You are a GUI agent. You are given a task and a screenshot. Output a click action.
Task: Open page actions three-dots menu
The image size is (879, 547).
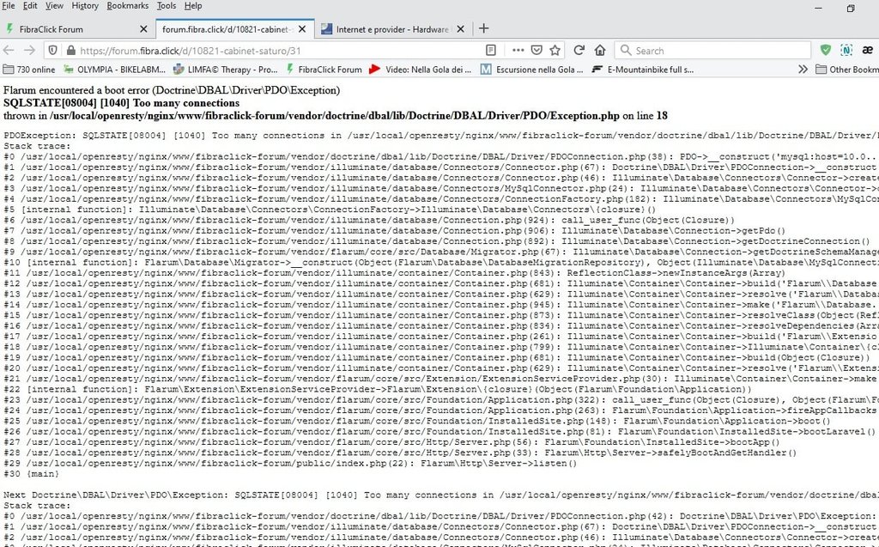coord(515,50)
